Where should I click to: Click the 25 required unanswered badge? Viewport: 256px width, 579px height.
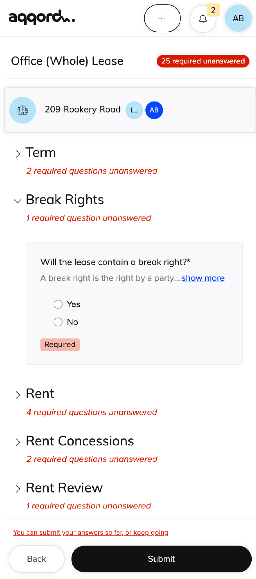[203, 61]
